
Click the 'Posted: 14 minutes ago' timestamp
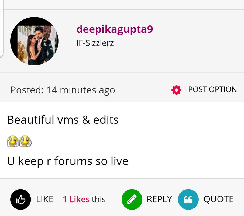click(63, 90)
